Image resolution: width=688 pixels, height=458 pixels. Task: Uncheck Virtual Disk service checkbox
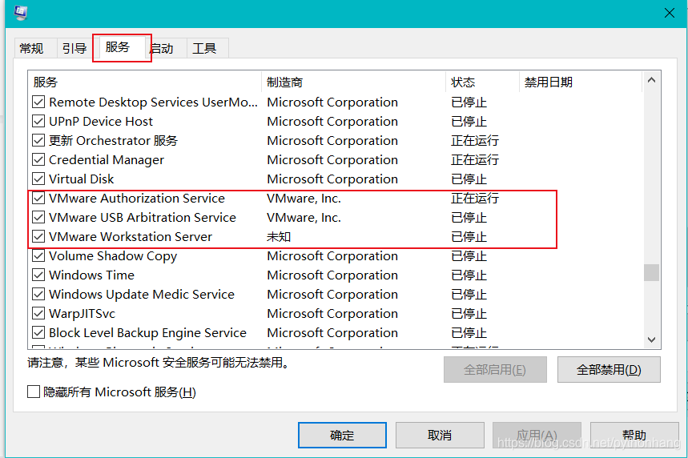(x=38, y=179)
